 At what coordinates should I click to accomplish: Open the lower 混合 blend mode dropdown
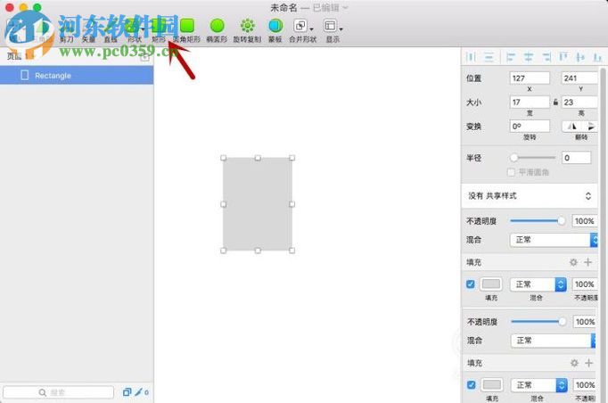tap(553, 341)
